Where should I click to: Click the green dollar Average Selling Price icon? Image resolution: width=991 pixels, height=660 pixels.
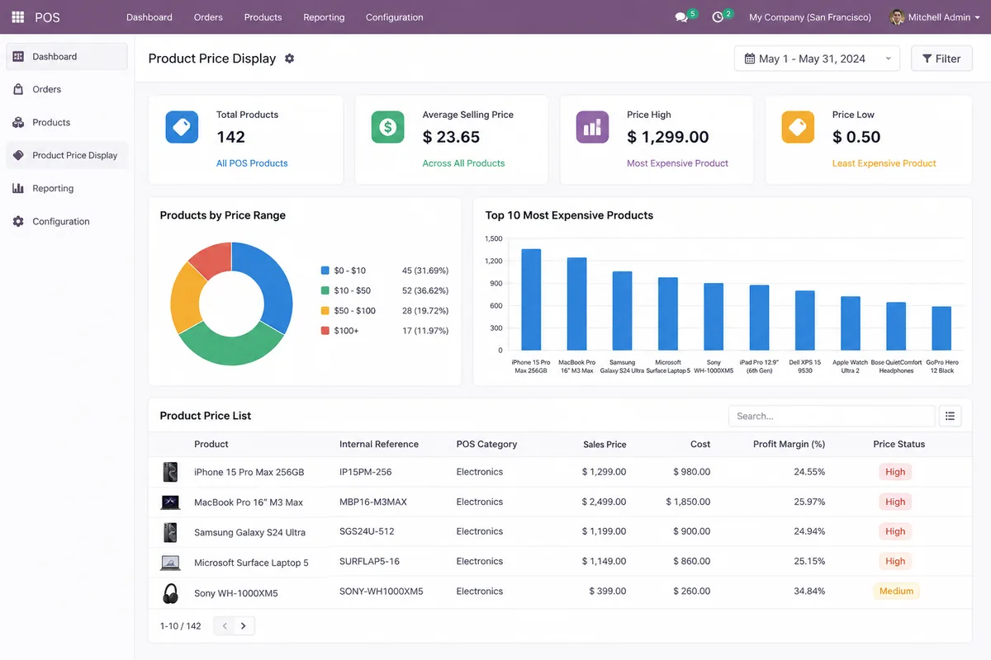(387, 127)
